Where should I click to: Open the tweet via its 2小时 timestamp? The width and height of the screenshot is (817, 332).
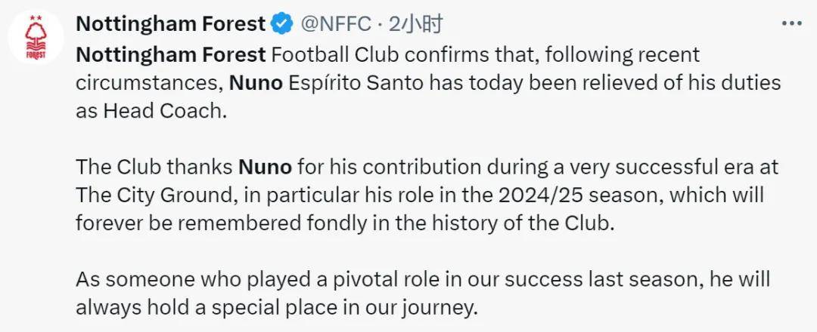(415, 24)
